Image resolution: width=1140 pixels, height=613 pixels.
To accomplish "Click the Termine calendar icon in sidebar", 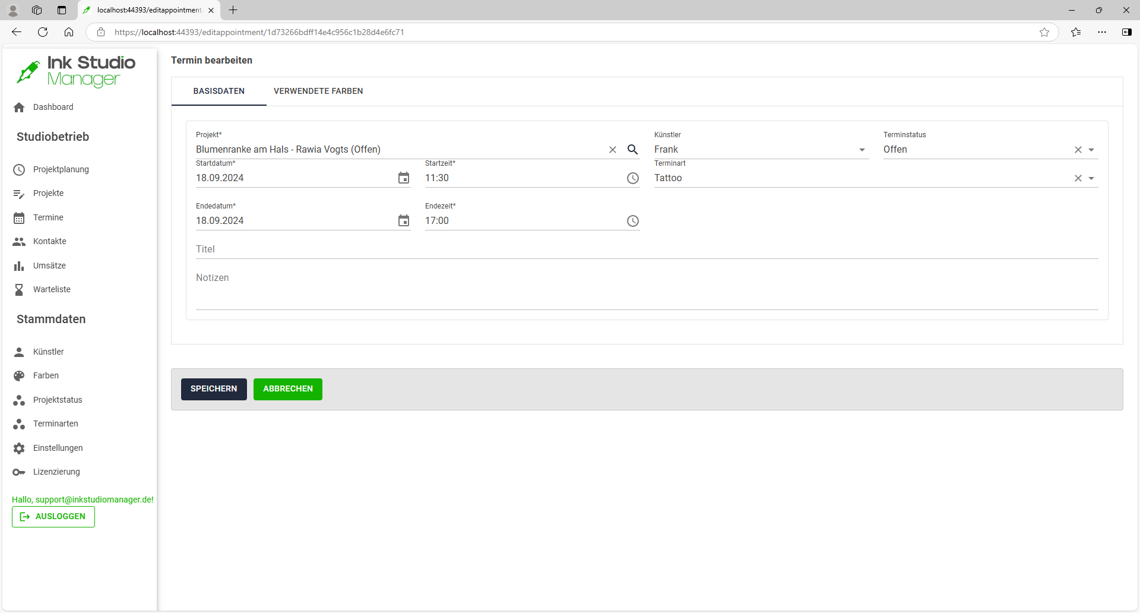I will click(x=19, y=218).
